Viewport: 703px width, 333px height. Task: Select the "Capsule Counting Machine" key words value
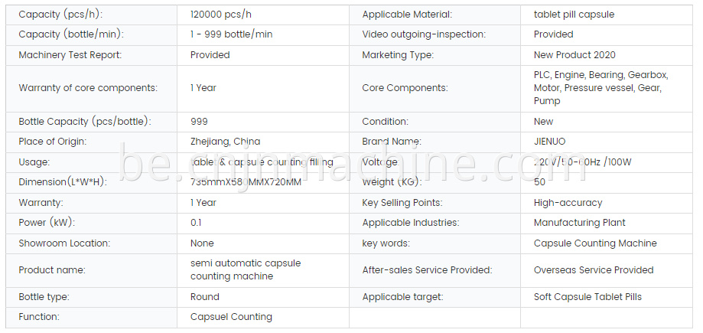[595, 243]
